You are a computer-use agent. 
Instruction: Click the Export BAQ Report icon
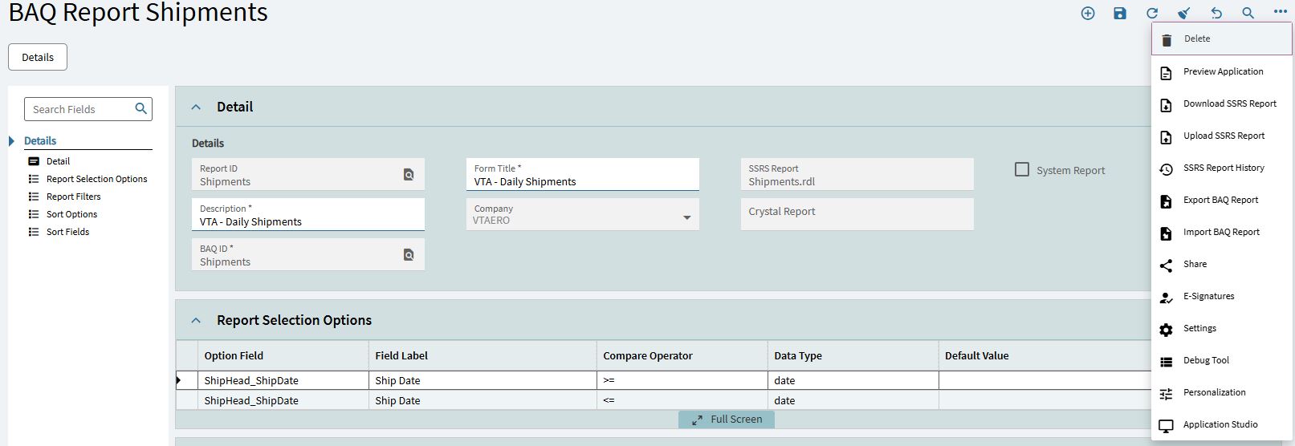(1167, 201)
